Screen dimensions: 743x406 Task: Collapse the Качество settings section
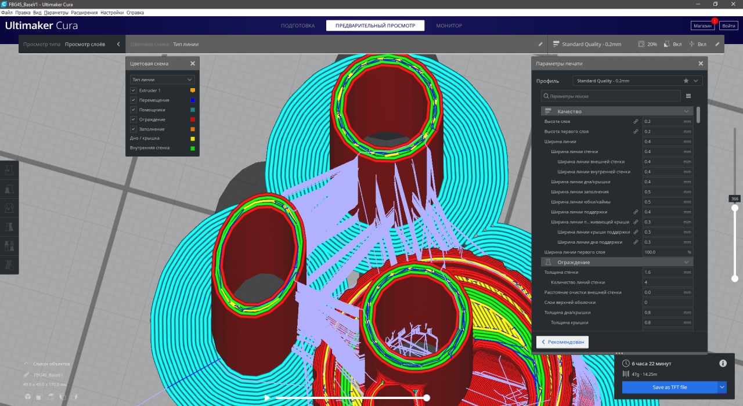coord(617,111)
